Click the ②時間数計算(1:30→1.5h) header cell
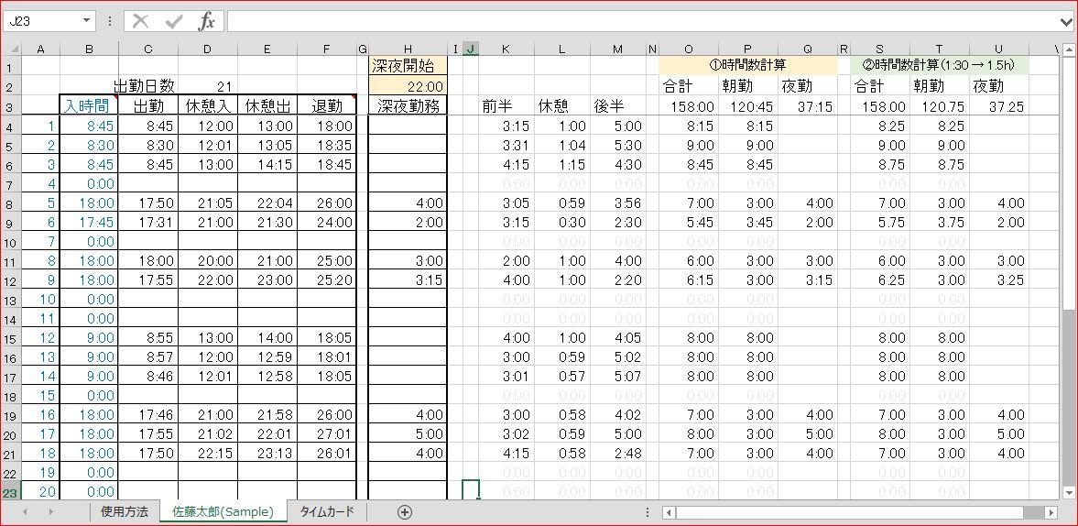Image resolution: width=1078 pixels, height=526 pixels. coord(940,67)
